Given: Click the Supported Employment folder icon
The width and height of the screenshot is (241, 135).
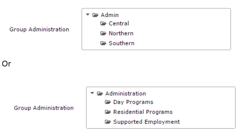Looking at the screenshot, I should pos(108,122).
